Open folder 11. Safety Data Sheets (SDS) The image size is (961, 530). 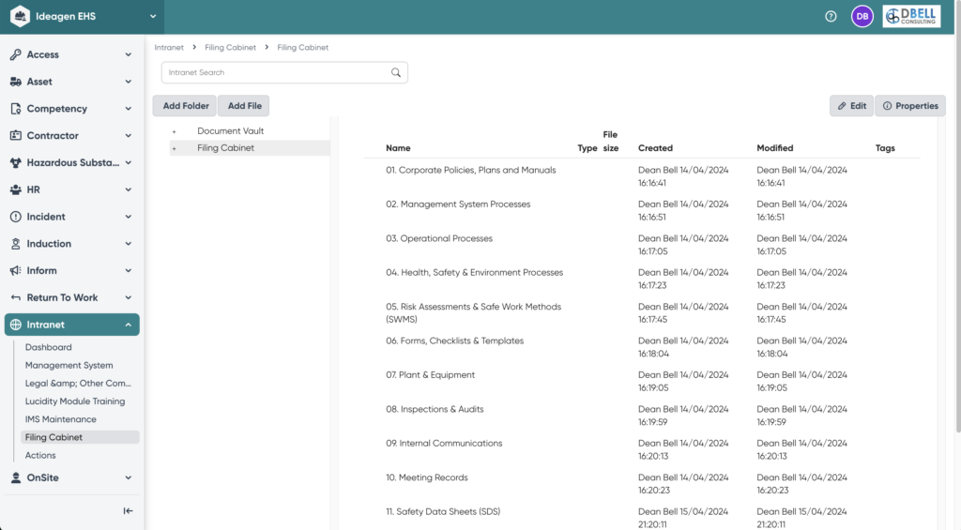click(x=443, y=511)
